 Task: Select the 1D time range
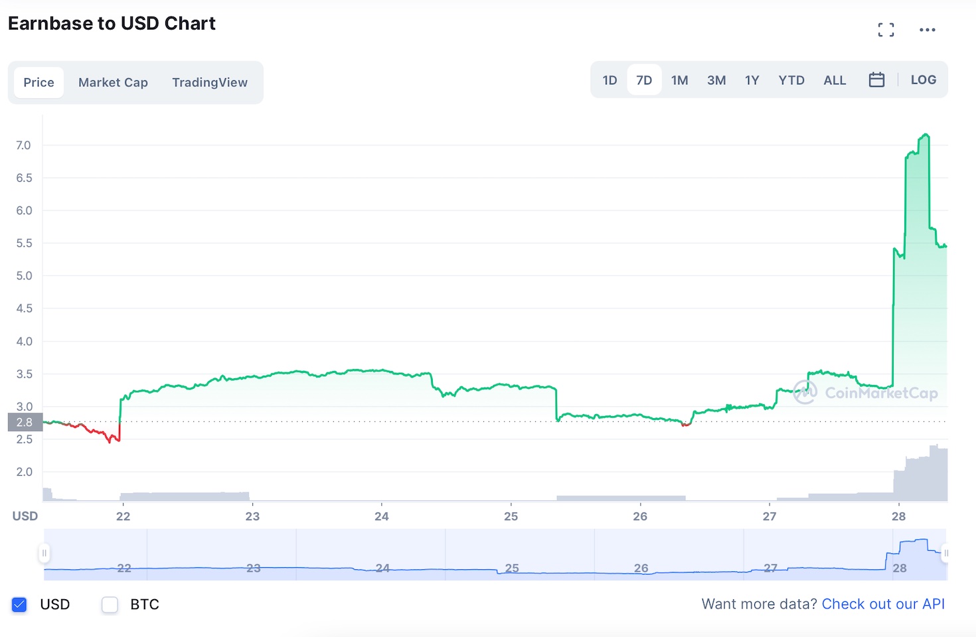pyautogui.click(x=610, y=80)
